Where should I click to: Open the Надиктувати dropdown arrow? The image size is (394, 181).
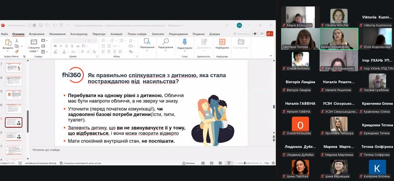pyautogui.click(x=185, y=51)
